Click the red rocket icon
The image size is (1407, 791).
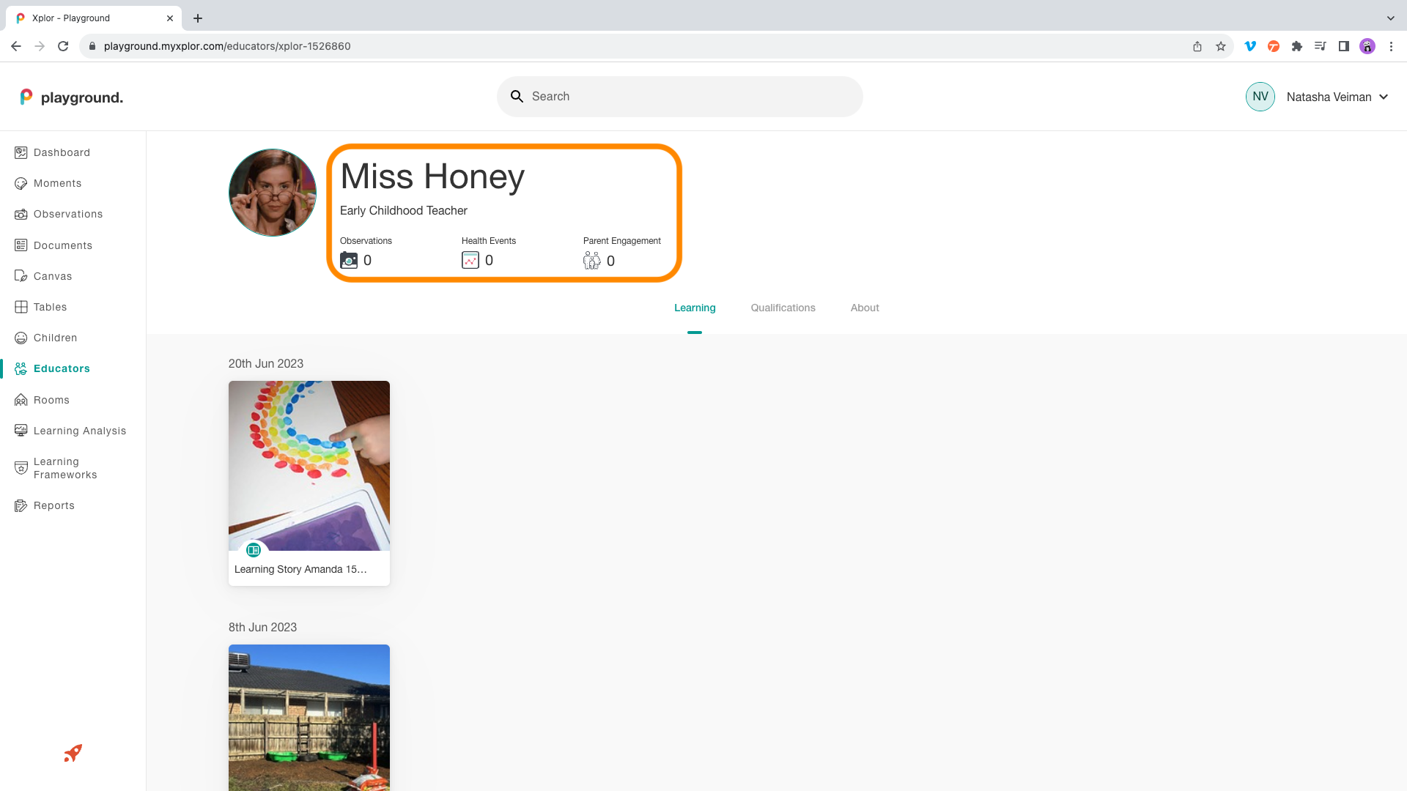click(x=73, y=753)
